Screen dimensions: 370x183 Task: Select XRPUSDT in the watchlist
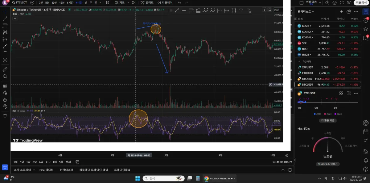[x=328, y=67]
